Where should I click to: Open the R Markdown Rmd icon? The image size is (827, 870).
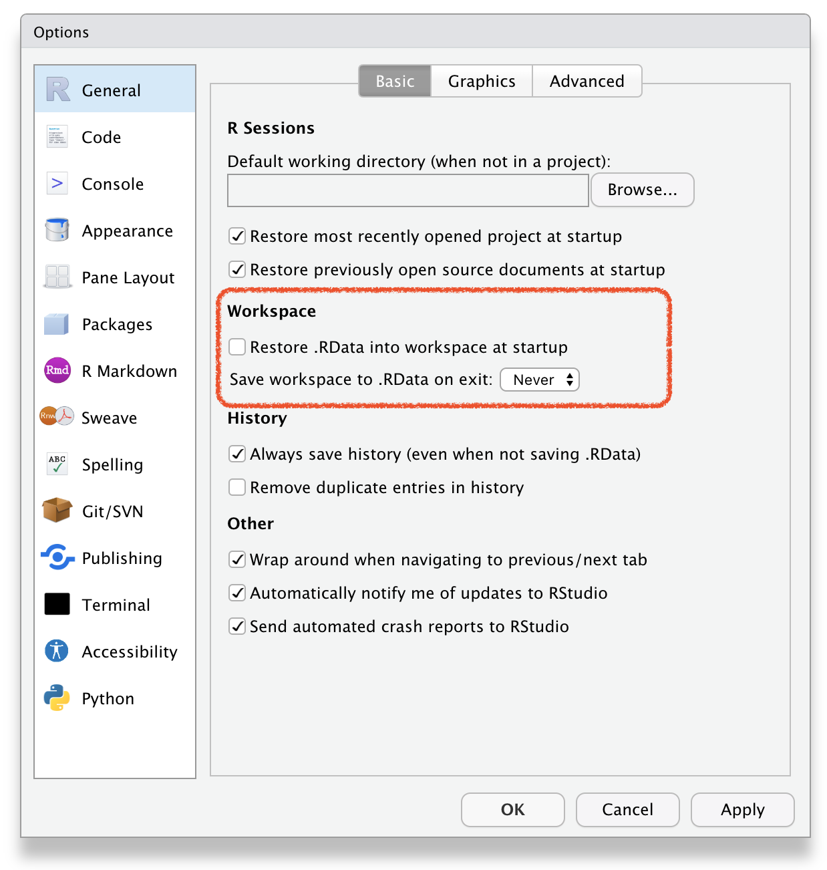point(57,370)
